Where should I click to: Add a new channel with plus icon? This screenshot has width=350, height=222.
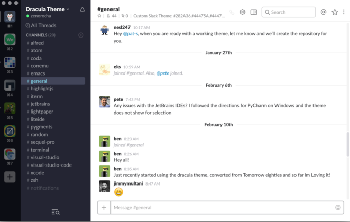81,35
